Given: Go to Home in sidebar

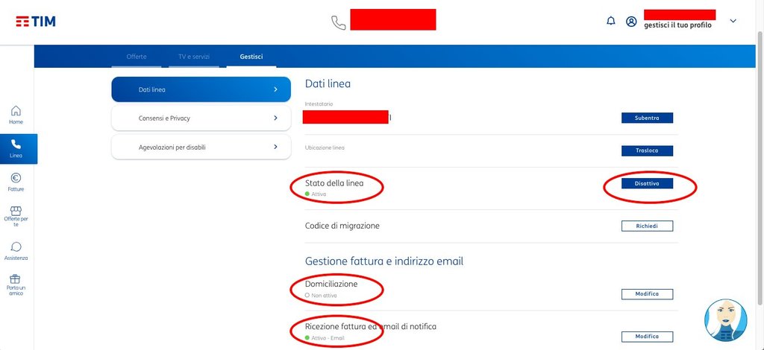Looking at the screenshot, I should pos(16,115).
